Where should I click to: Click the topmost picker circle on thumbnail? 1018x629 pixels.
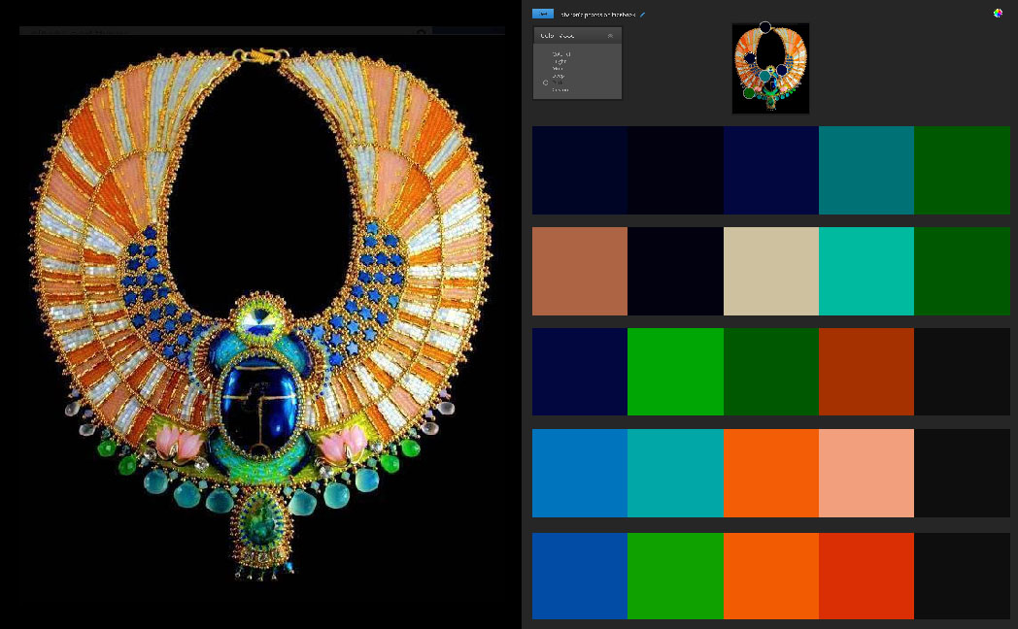coord(765,27)
